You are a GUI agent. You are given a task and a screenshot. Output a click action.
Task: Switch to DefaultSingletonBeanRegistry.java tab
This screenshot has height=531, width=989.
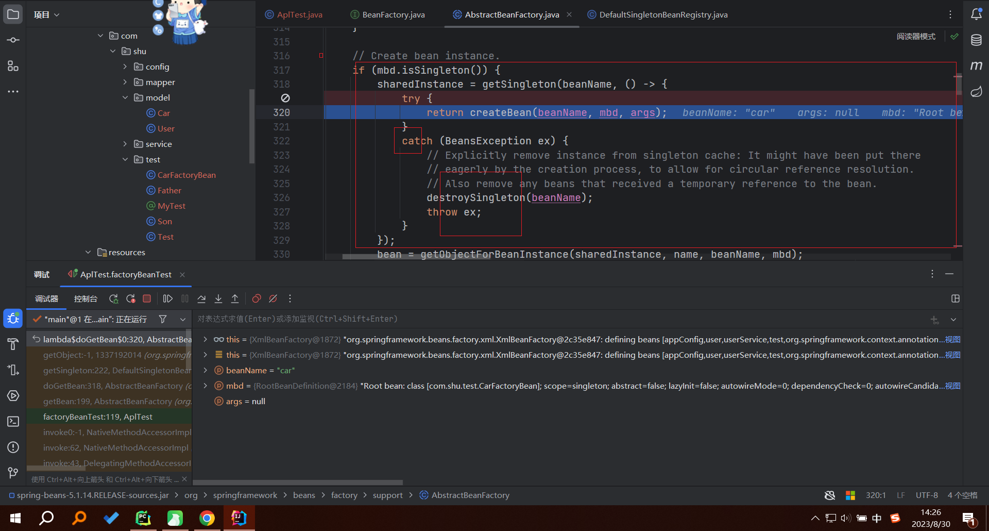pyautogui.click(x=658, y=14)
